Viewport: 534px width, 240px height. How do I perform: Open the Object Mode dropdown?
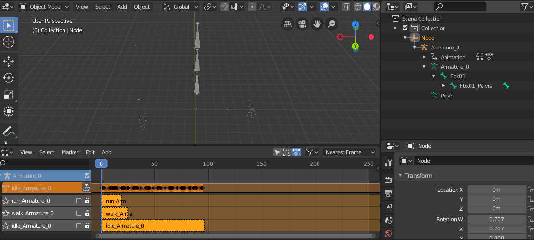[44, 7]
